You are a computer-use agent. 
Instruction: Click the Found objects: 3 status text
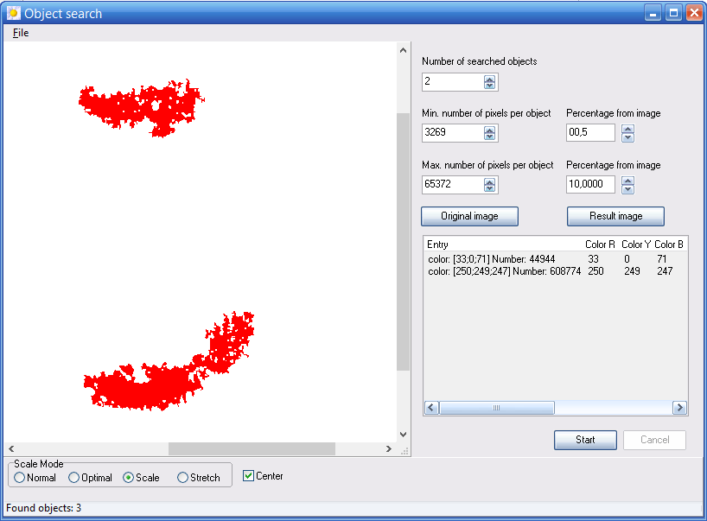(x=44, y=508)
